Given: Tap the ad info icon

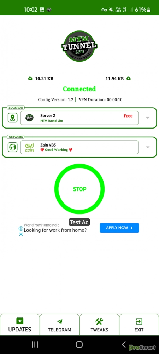Looking at the screenshot, I should [x=21, y=228].
